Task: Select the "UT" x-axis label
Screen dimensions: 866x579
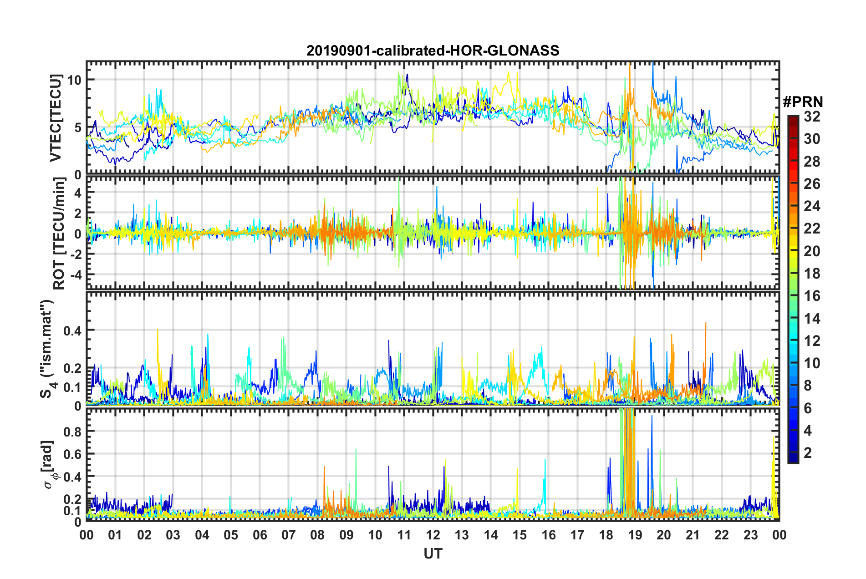Action: [x=433, y=554]
